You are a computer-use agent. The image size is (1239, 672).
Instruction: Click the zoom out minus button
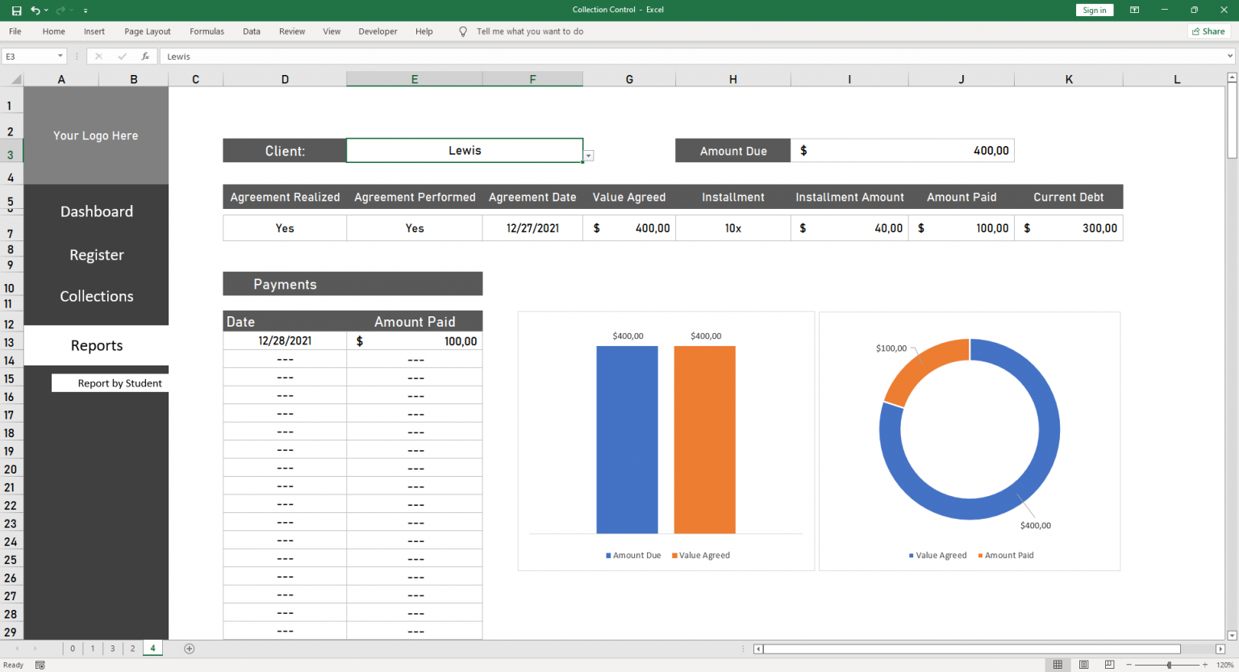tap(1129, 665)
